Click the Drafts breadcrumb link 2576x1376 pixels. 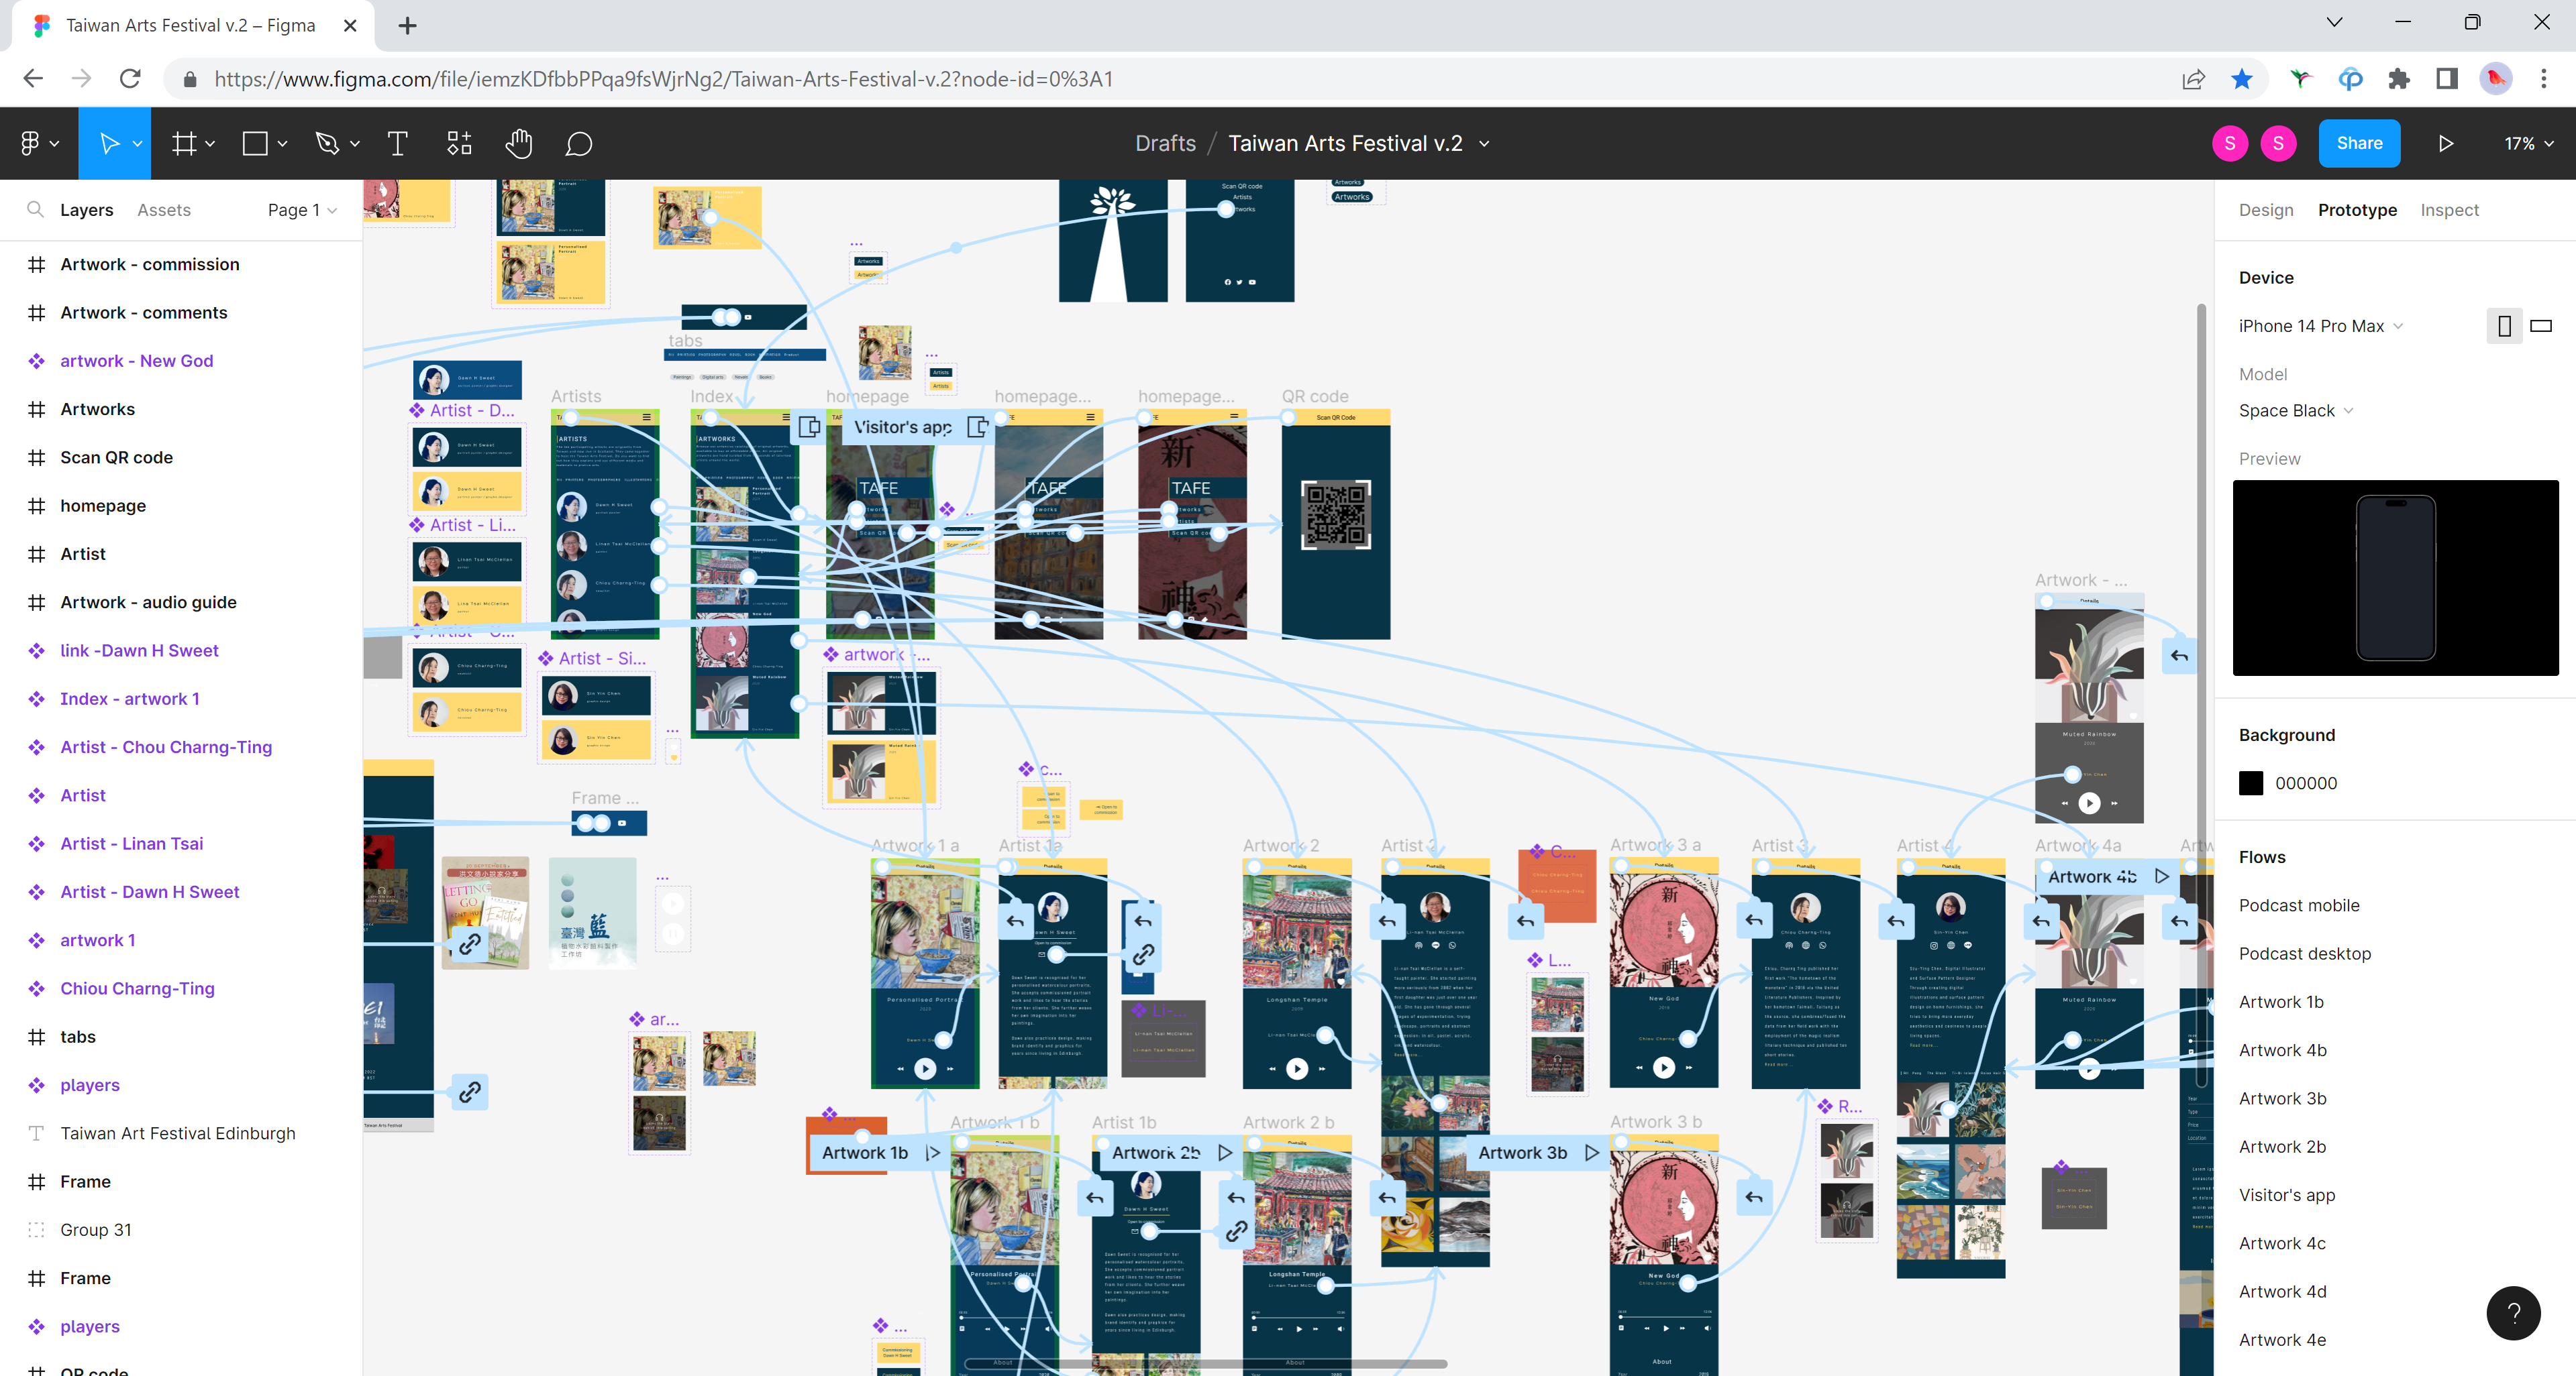(x=1165, y=144)
